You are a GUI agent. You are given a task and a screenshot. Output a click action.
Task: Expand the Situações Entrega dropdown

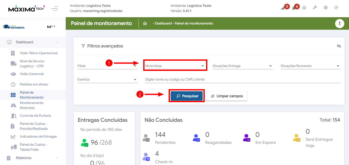[242, 66]
